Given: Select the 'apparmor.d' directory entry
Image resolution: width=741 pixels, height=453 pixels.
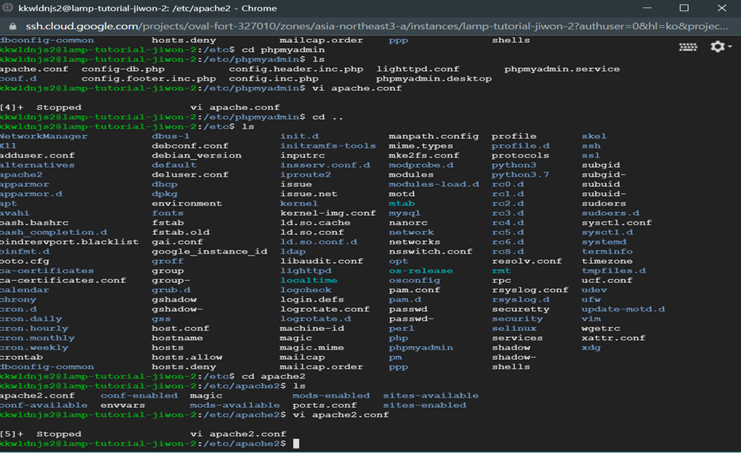Looking at the screenshot, I should pyautogui.click(x=31, y=194).
